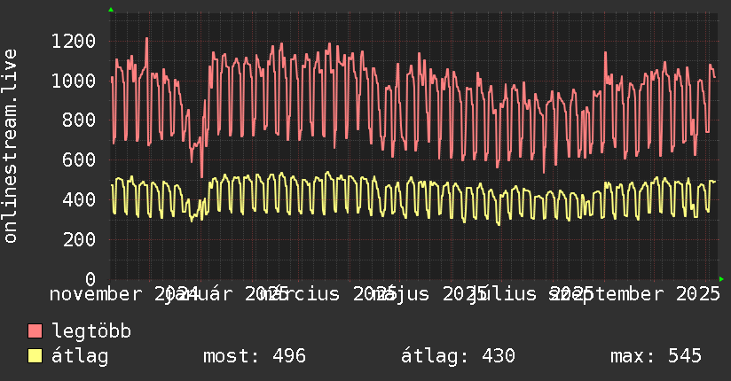Click the 0 y-axis label

90,279
